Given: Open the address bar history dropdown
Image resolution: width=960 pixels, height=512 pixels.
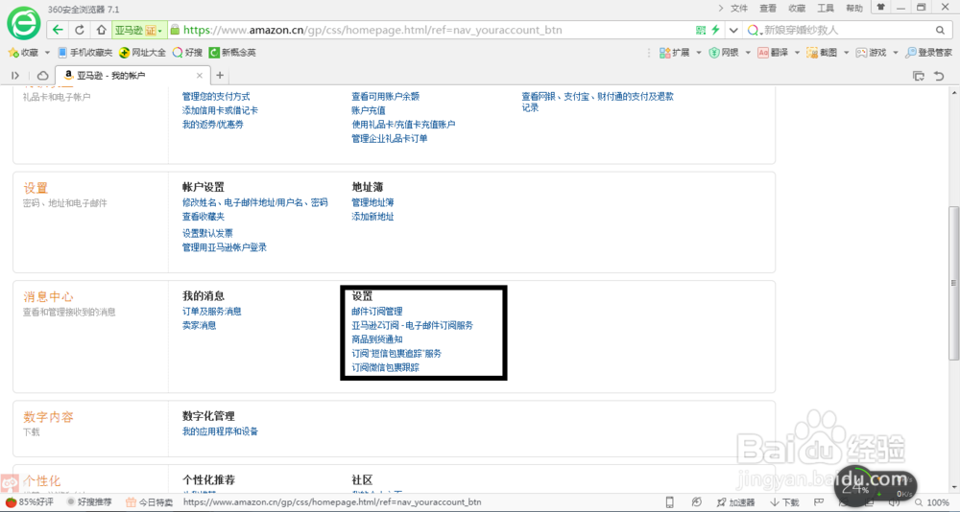Looking at the screenshot, I should pos(733,30).
